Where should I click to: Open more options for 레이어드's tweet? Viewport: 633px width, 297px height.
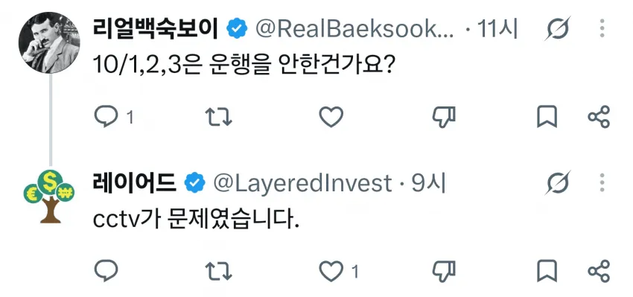tap(602, 183)
